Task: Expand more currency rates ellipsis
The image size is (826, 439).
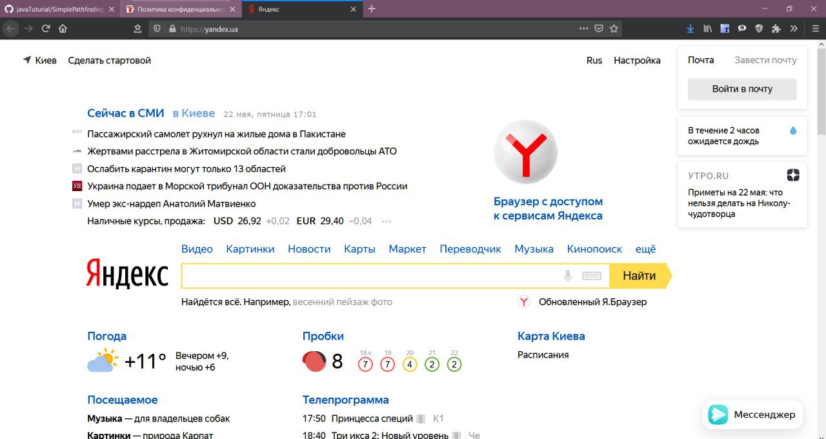Action: click(387, 221)
